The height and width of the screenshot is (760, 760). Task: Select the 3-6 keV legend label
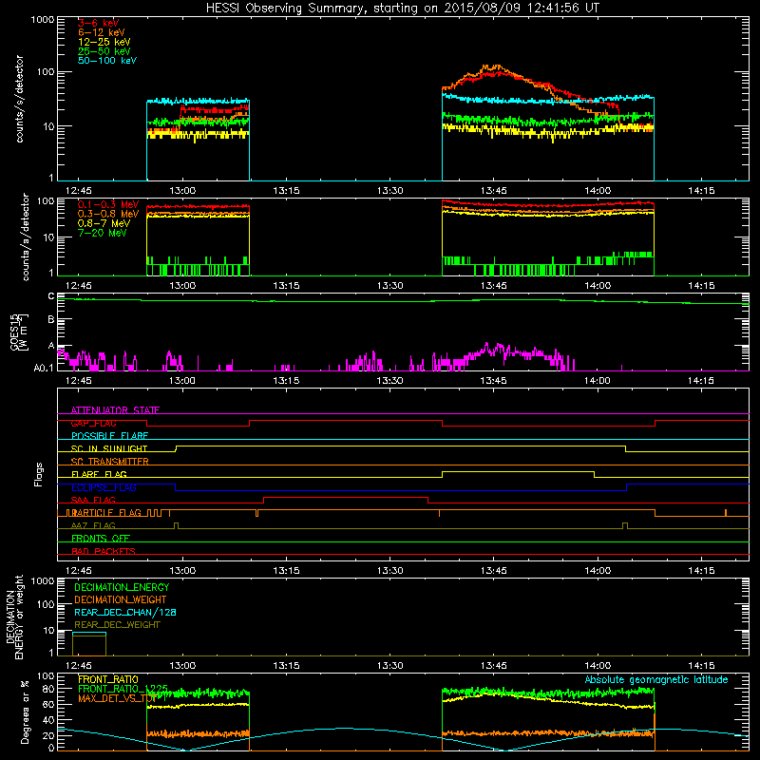click(x=98, y=23)
